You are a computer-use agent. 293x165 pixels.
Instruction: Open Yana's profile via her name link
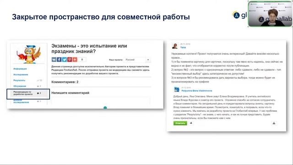point(183,48)
